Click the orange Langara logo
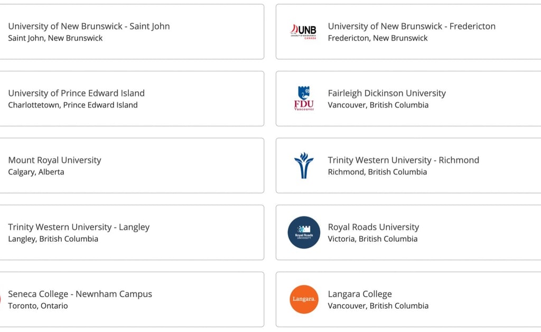 pos(304,299)
